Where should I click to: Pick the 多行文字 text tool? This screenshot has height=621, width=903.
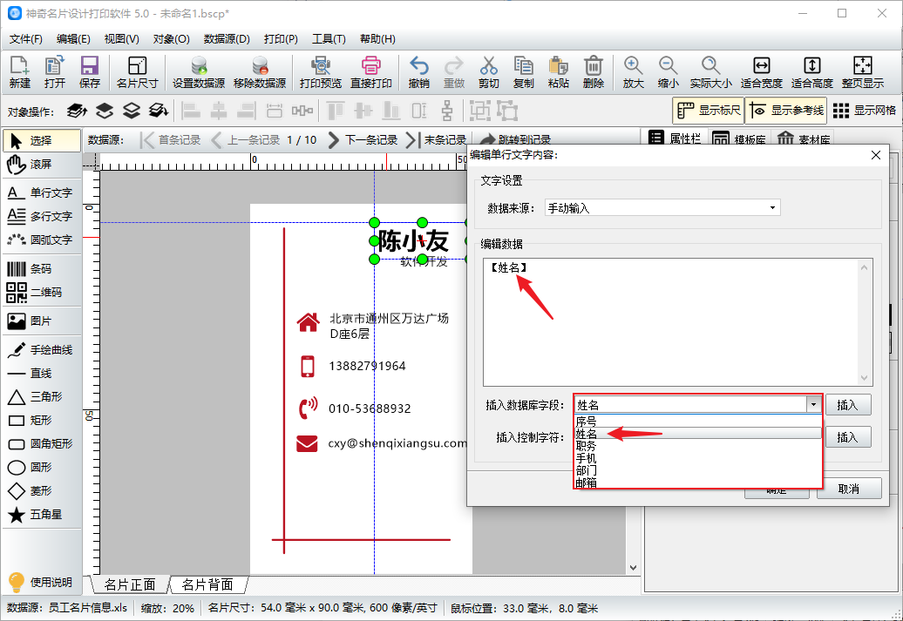click(42, 216)
